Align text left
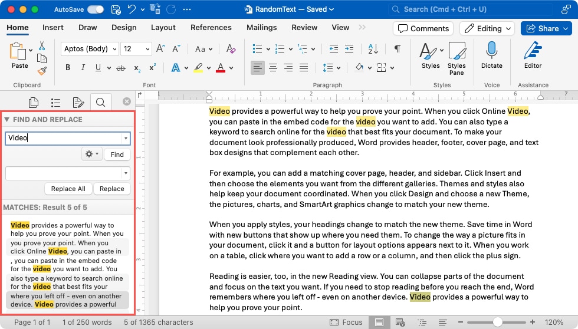 (257, 67)
